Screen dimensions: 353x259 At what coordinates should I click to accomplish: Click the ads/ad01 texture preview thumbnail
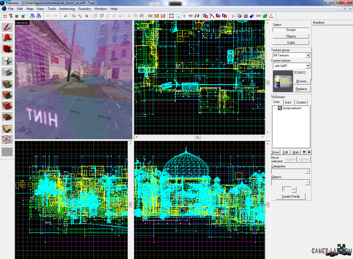(x=283, y=81)
